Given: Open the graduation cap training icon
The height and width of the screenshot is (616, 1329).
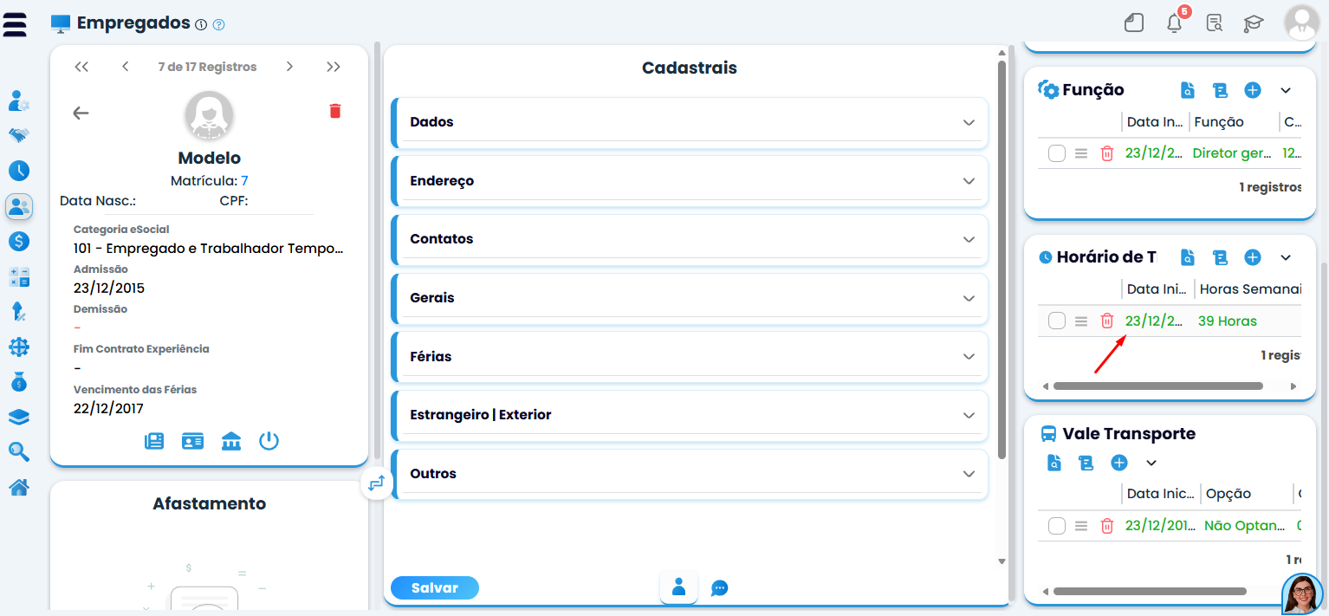Looking at the screenshot, I should pos(1253,23).
